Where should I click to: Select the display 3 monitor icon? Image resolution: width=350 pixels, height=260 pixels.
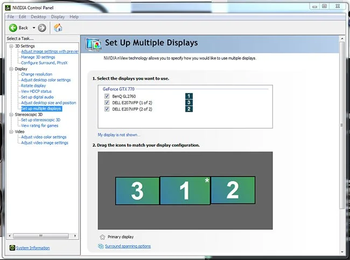coord(137,190)
